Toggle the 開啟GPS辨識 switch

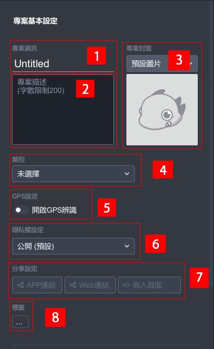(20, 210)
